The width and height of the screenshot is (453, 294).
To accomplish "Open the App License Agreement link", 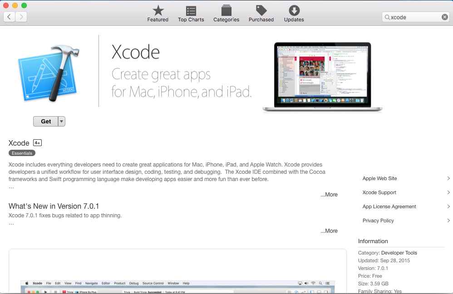I will (x=389, y=206).
